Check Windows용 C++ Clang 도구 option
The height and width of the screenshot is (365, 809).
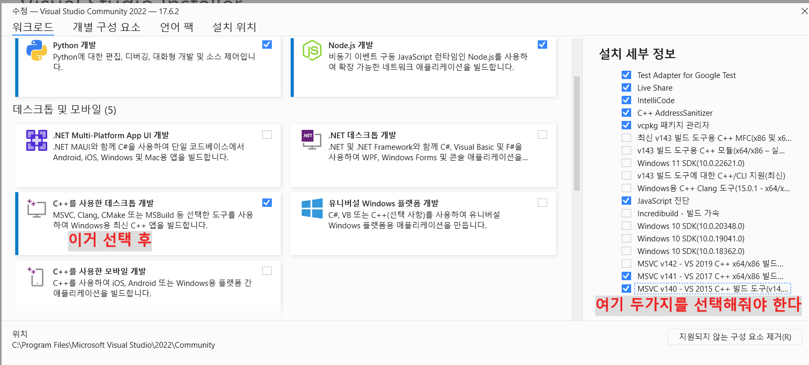point(626,188)
